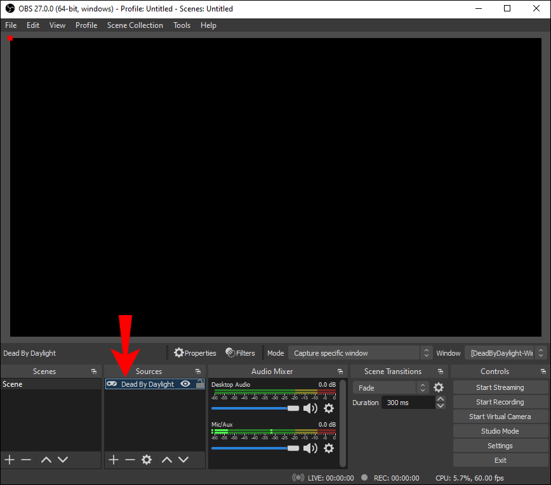Click Start Streaming button
This screenshot has height=485, width=551.
coord(500,387)
